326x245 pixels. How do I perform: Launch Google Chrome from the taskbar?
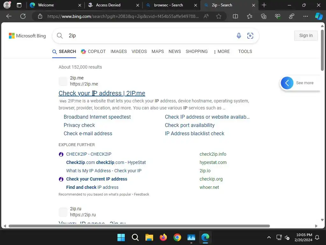[177, 237]
